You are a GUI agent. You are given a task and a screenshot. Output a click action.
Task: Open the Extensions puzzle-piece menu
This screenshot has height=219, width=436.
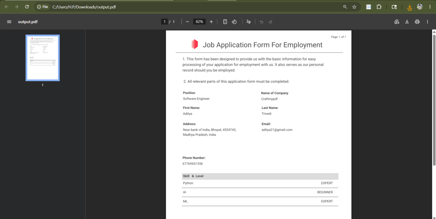pyautogui.click(x=379, y=7)
